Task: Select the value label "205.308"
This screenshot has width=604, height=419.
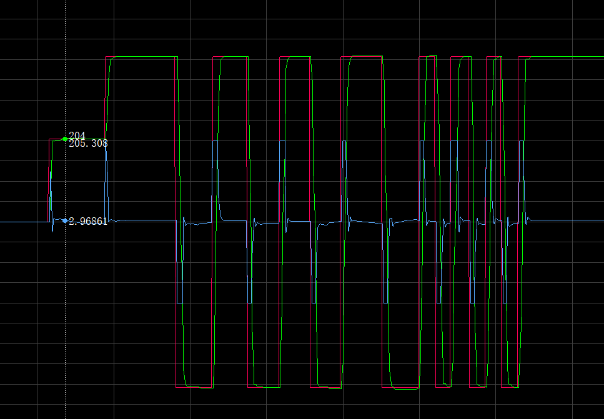Action: pos(88,144)
